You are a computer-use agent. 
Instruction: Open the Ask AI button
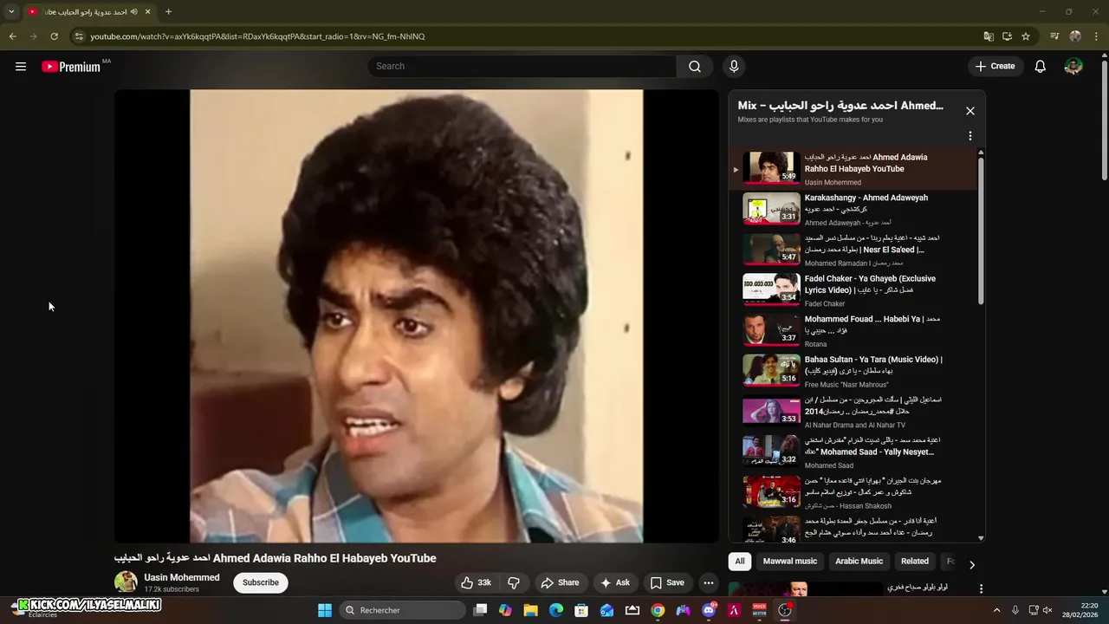[614, 582]
